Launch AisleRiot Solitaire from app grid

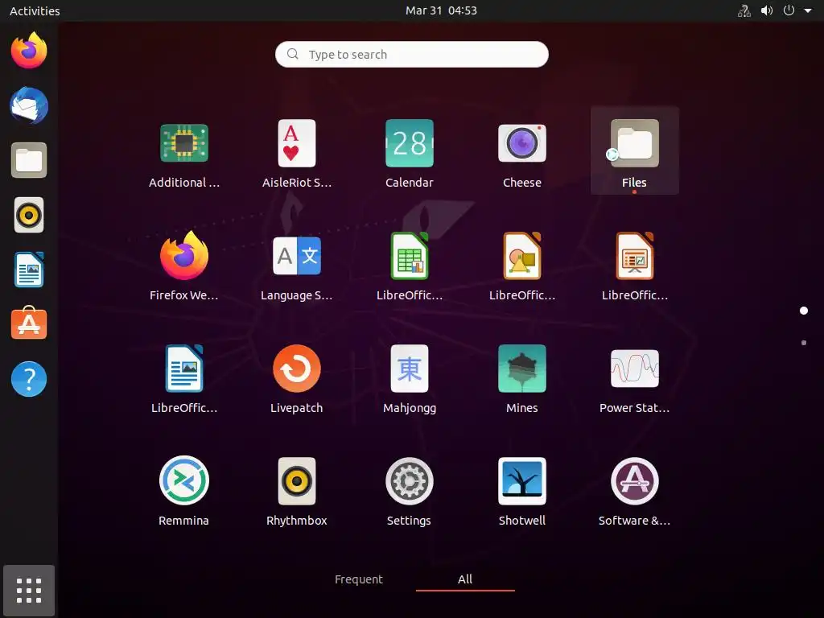click(296, 143)
